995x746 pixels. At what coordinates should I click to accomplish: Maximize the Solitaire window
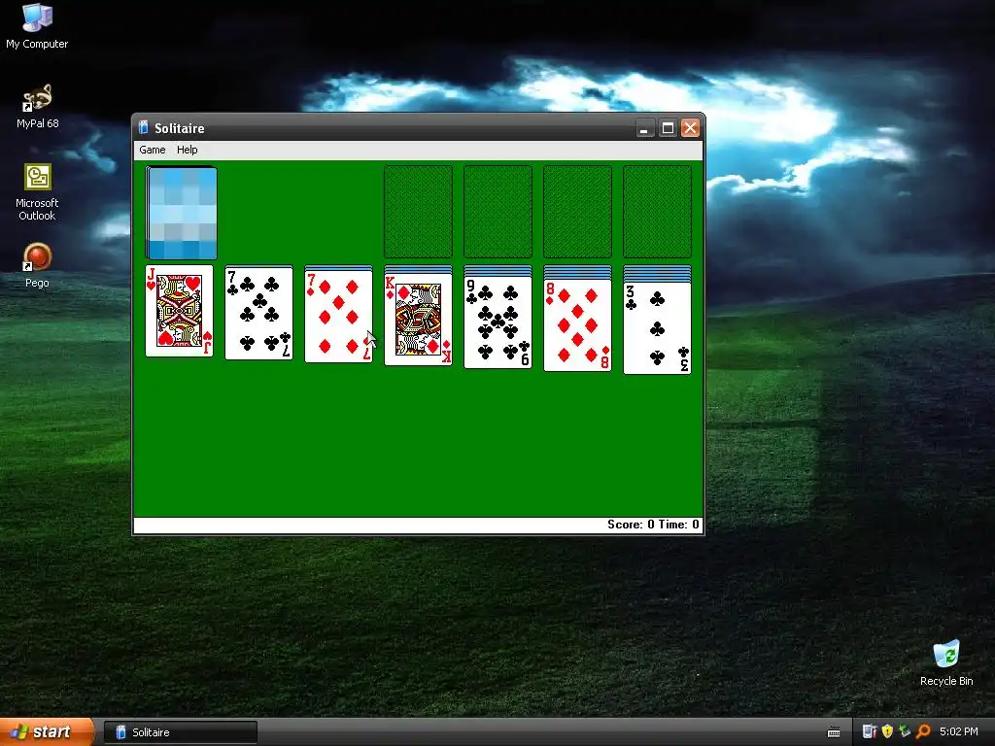pyautogui.click(x=668, y=128)
